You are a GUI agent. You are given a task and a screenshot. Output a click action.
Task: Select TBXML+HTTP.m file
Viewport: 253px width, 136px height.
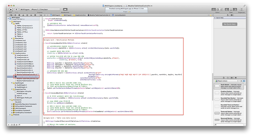[21, 32]
